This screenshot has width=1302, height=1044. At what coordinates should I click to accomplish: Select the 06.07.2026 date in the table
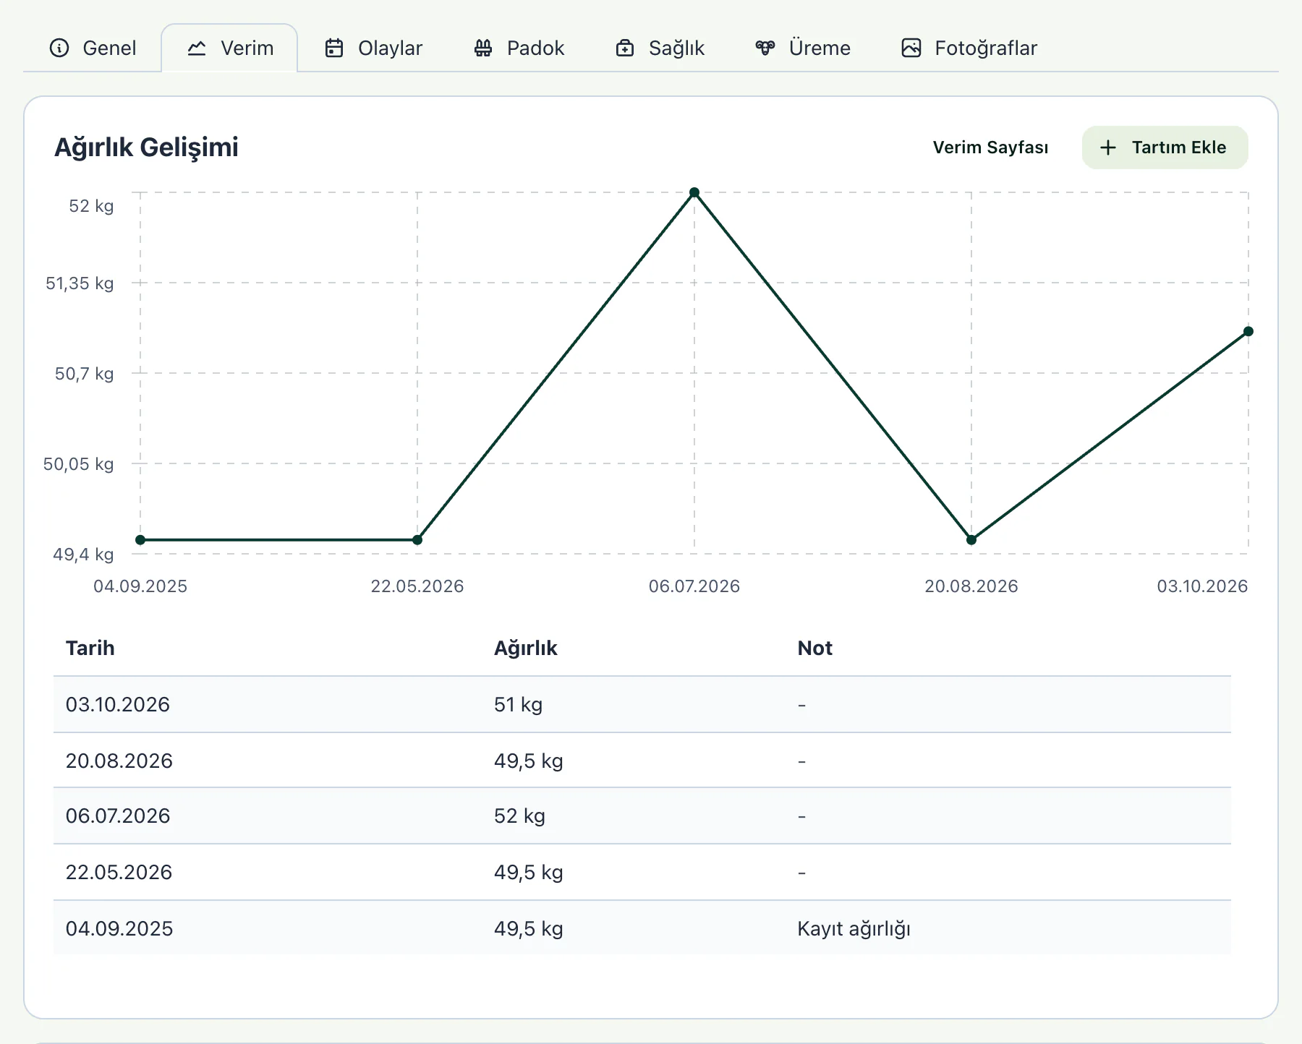tap(118, 816)
